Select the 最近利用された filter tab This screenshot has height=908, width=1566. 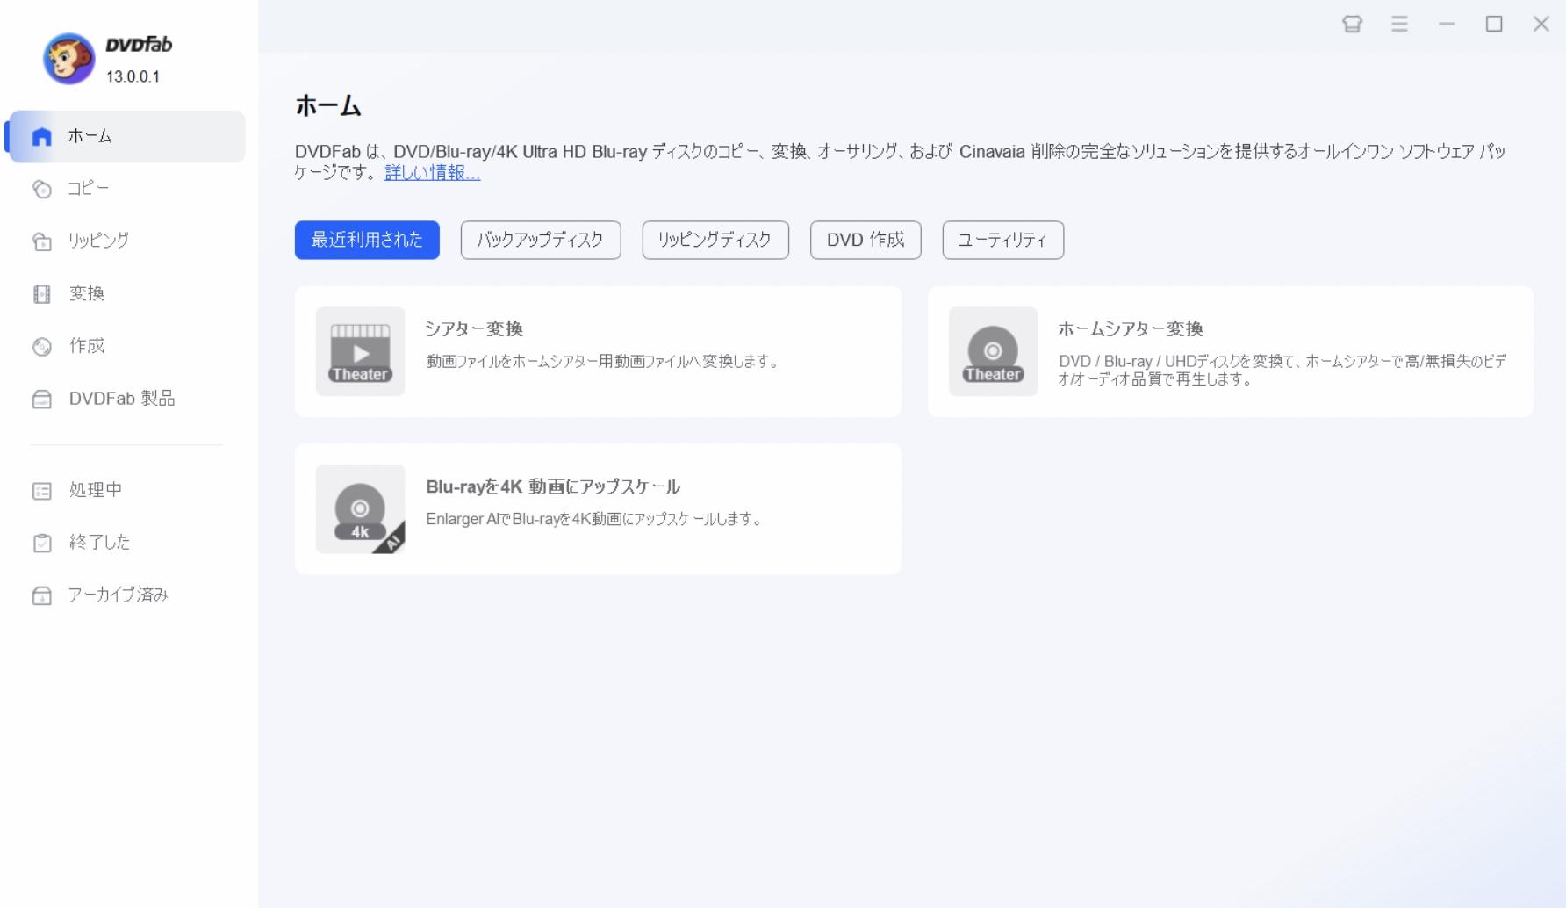[x=367, y=240]
